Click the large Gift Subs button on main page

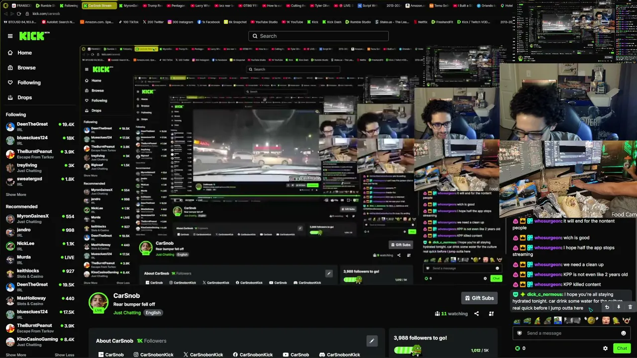(x=479, y=298)
